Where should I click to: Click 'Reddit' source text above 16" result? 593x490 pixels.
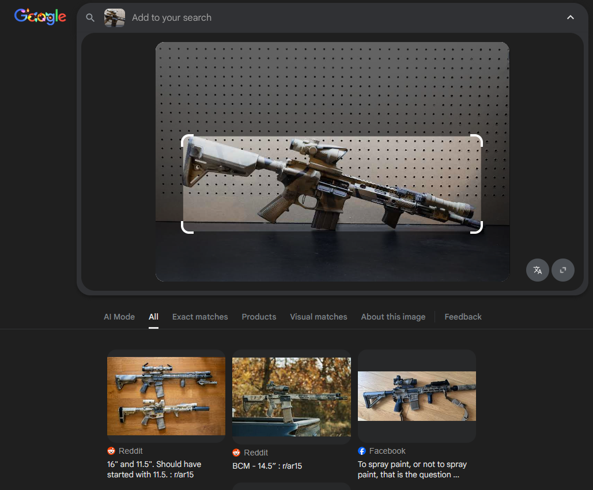tap(130, 451)
